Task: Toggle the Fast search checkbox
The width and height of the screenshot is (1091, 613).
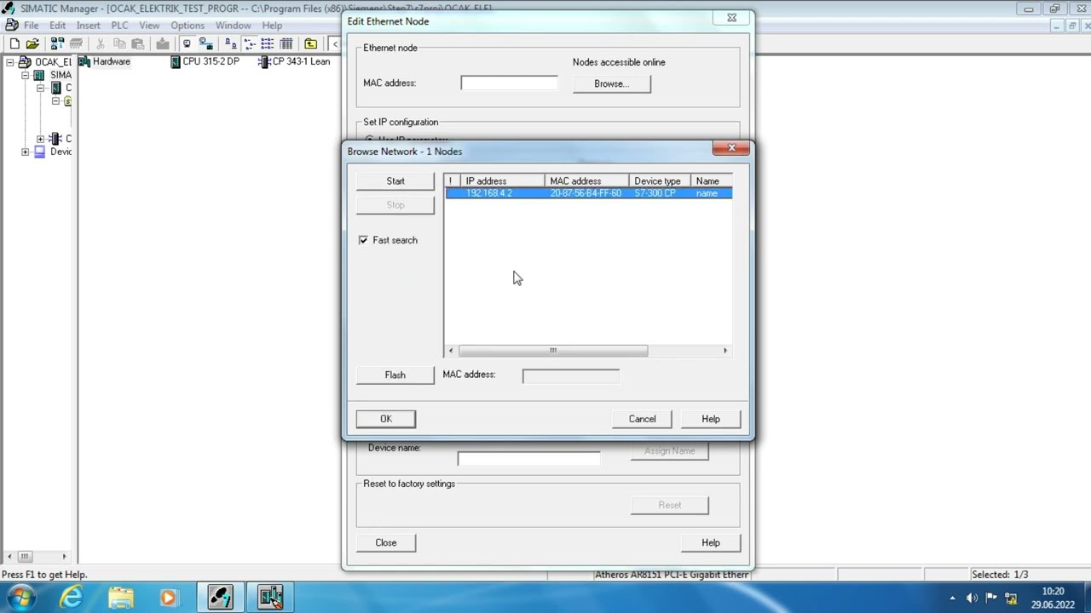Action: (x=364, y=240)
